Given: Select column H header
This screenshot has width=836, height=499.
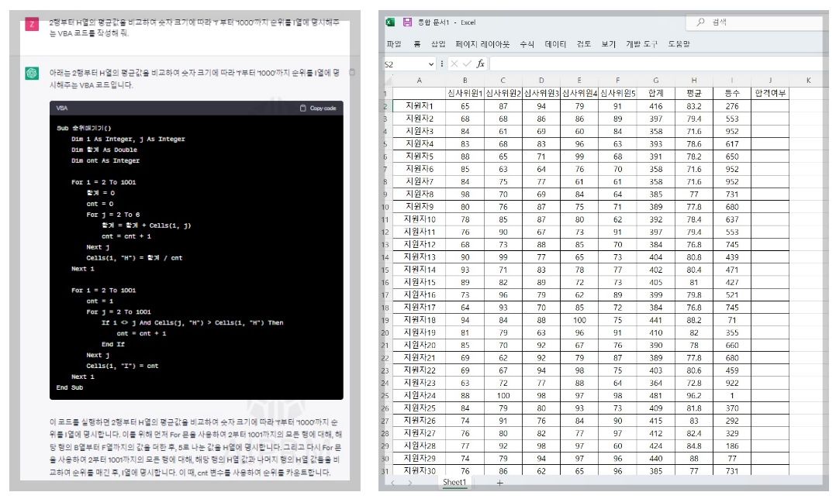Looking at the screenshot, I should coord(693,81).
